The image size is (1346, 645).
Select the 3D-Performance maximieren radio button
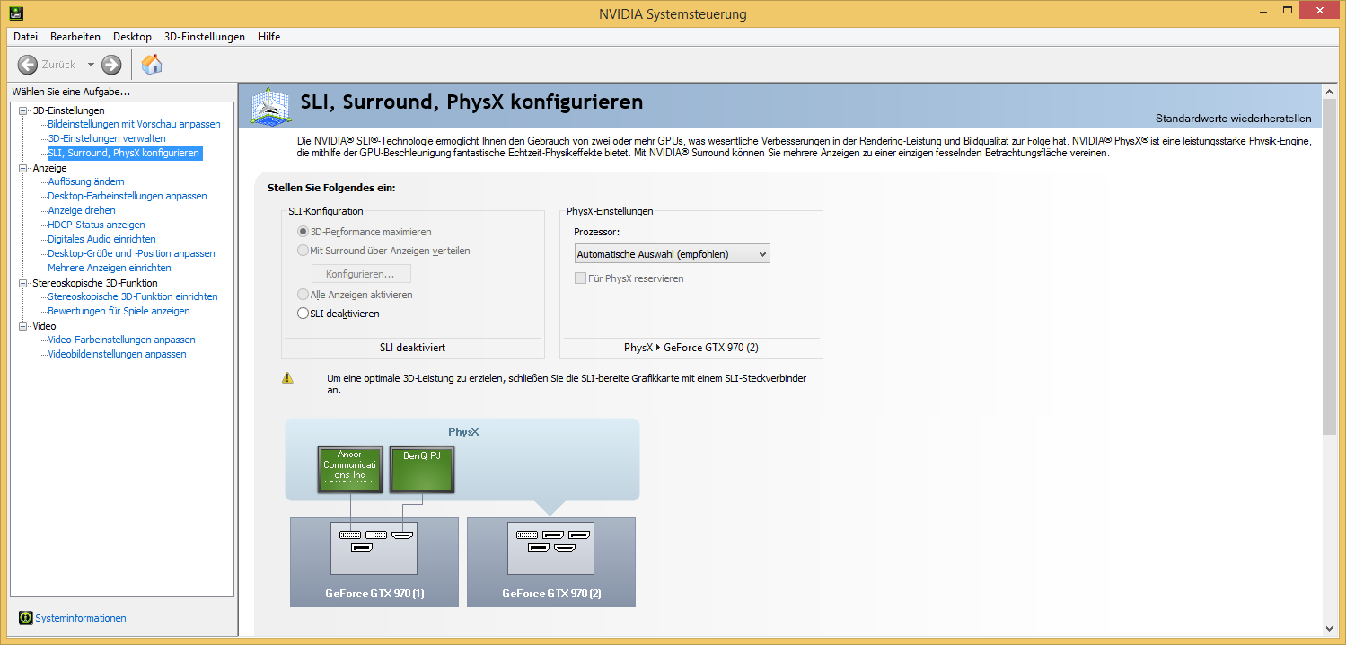pyautogui.click(x=303, y=232)
